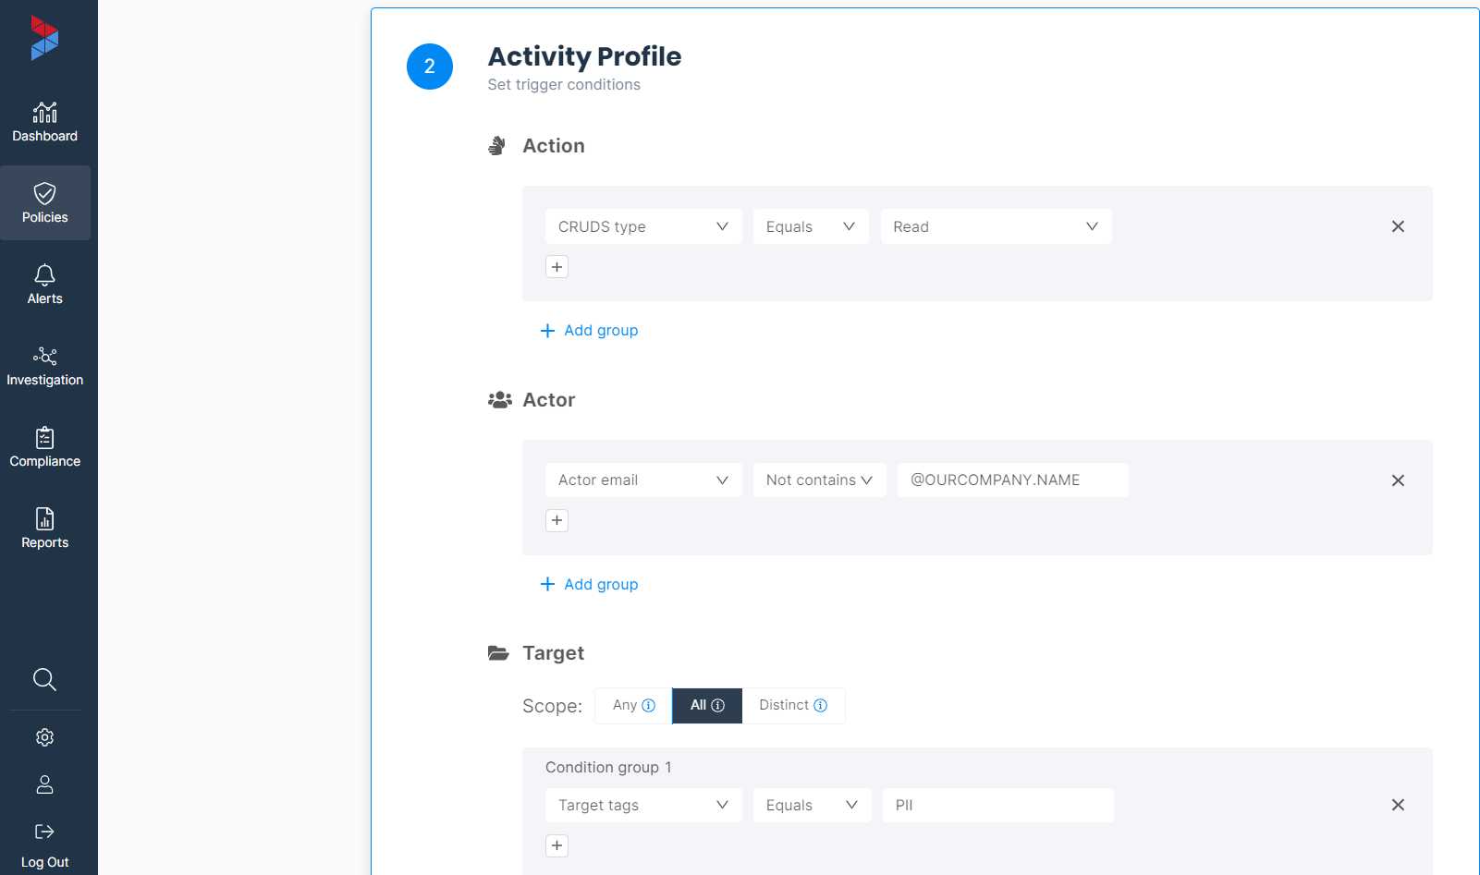
Task: Remove the CRUDS type condition row
Action: (x=1398, y=226)
